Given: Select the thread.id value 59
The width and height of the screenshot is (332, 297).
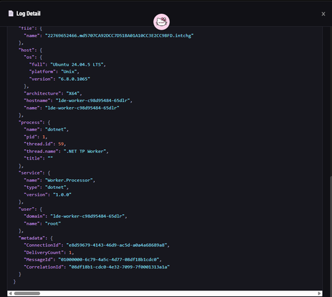Looking at the screenshot, I should (x=61, y=144).
